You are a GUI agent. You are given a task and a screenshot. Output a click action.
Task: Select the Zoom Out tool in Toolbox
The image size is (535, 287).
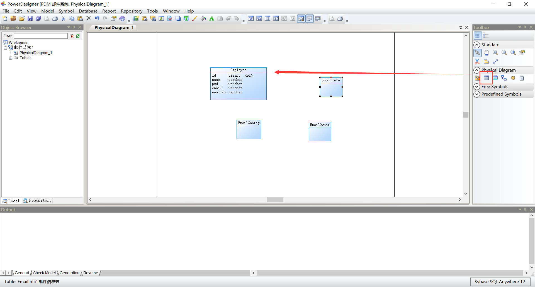(504, 53)
